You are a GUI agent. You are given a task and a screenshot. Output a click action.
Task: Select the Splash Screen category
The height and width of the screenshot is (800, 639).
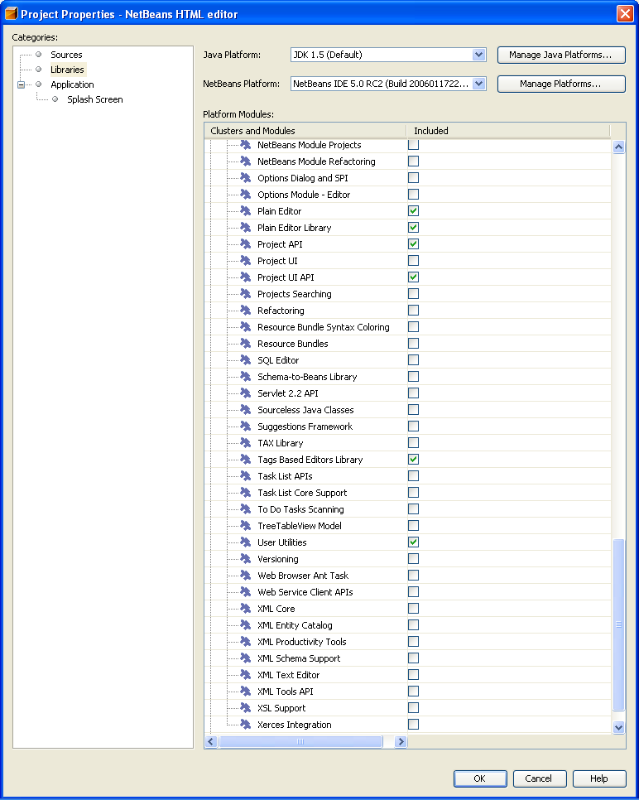(x=94, y=99)
